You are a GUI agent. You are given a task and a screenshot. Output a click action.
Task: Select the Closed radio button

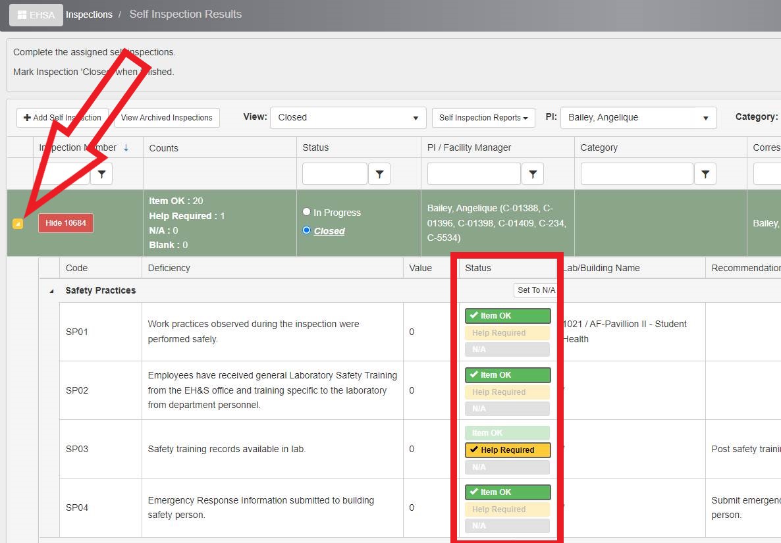click(x=306, y=230)
